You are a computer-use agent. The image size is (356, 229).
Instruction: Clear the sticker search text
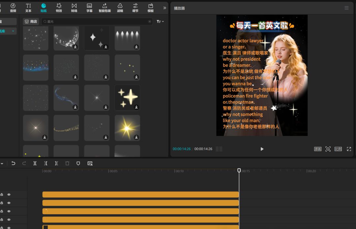150,21
